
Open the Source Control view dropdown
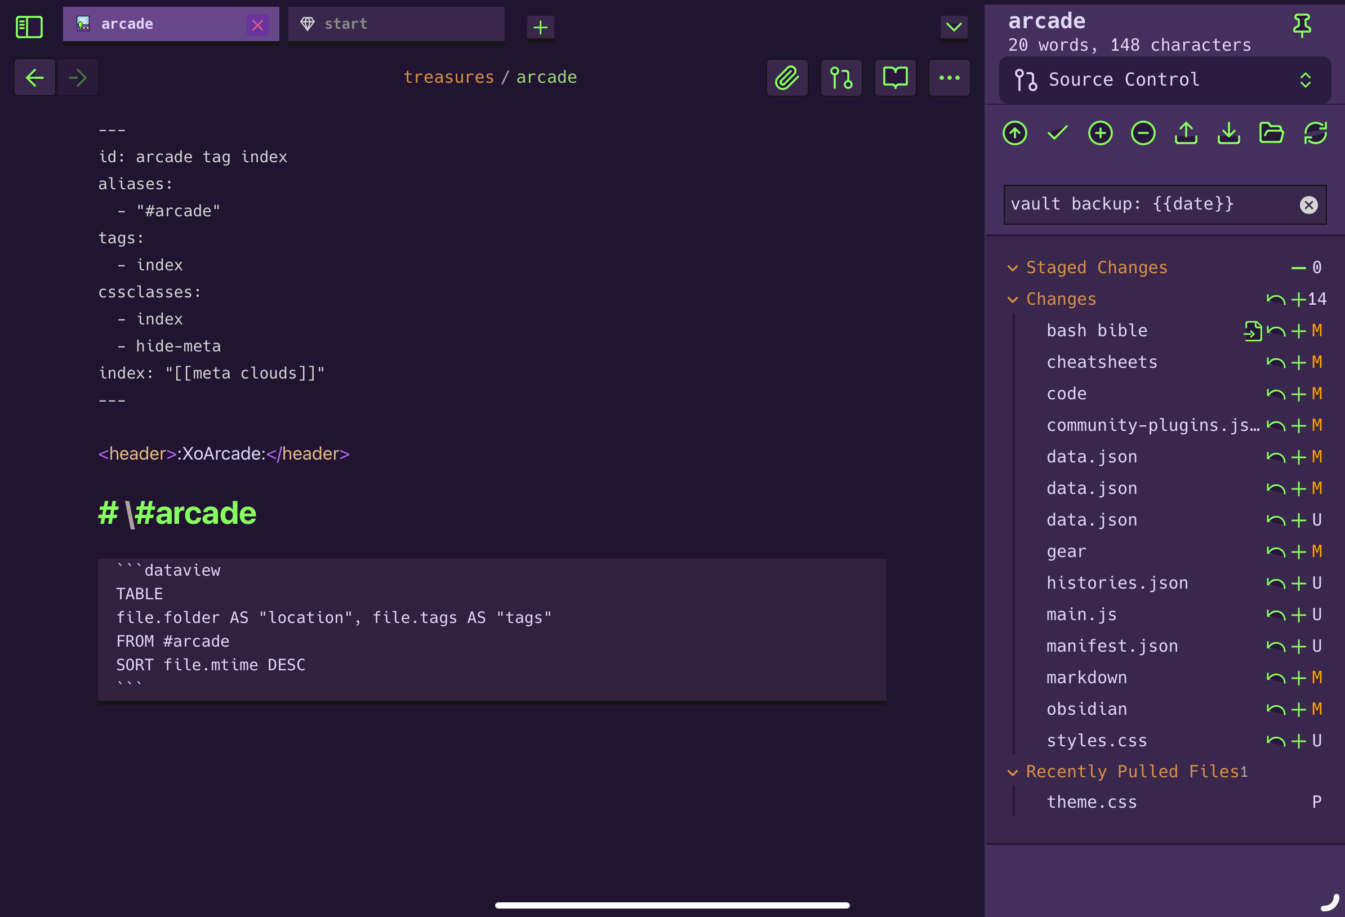pyautogui.click(x=1164, y=80)
